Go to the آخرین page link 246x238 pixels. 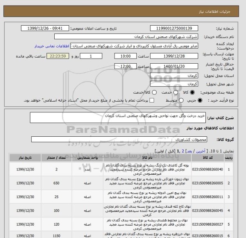pos(201,151)
